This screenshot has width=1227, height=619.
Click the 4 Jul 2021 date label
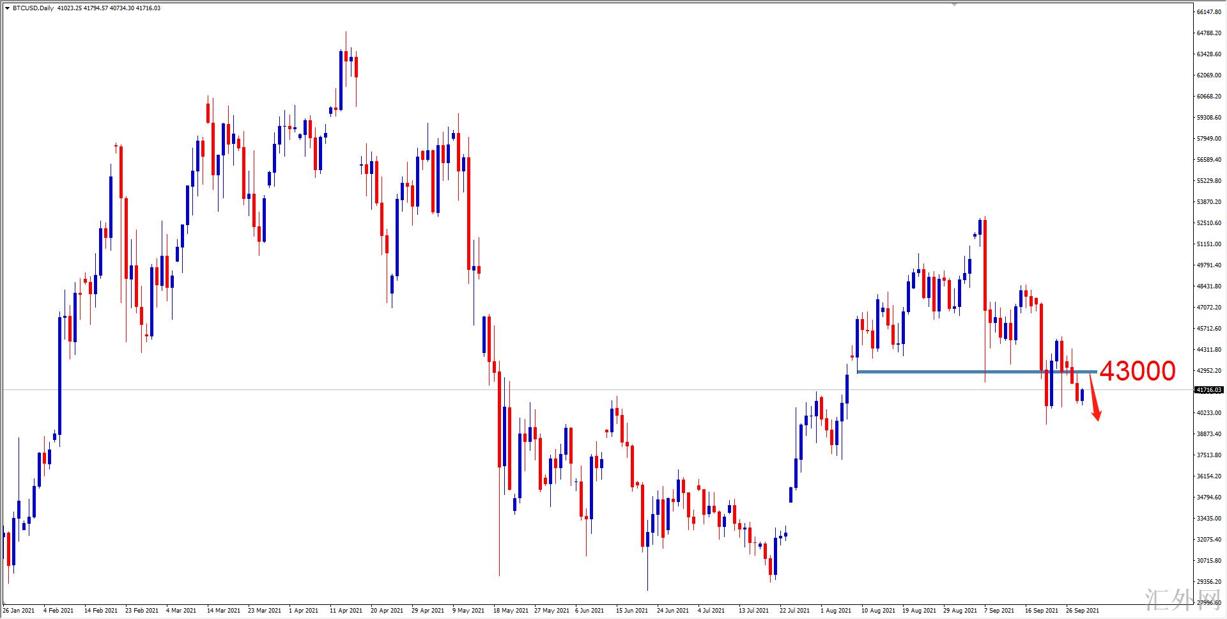coord(711,611)
